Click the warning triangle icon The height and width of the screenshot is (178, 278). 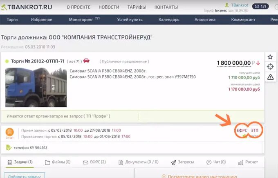click(270, 77)
